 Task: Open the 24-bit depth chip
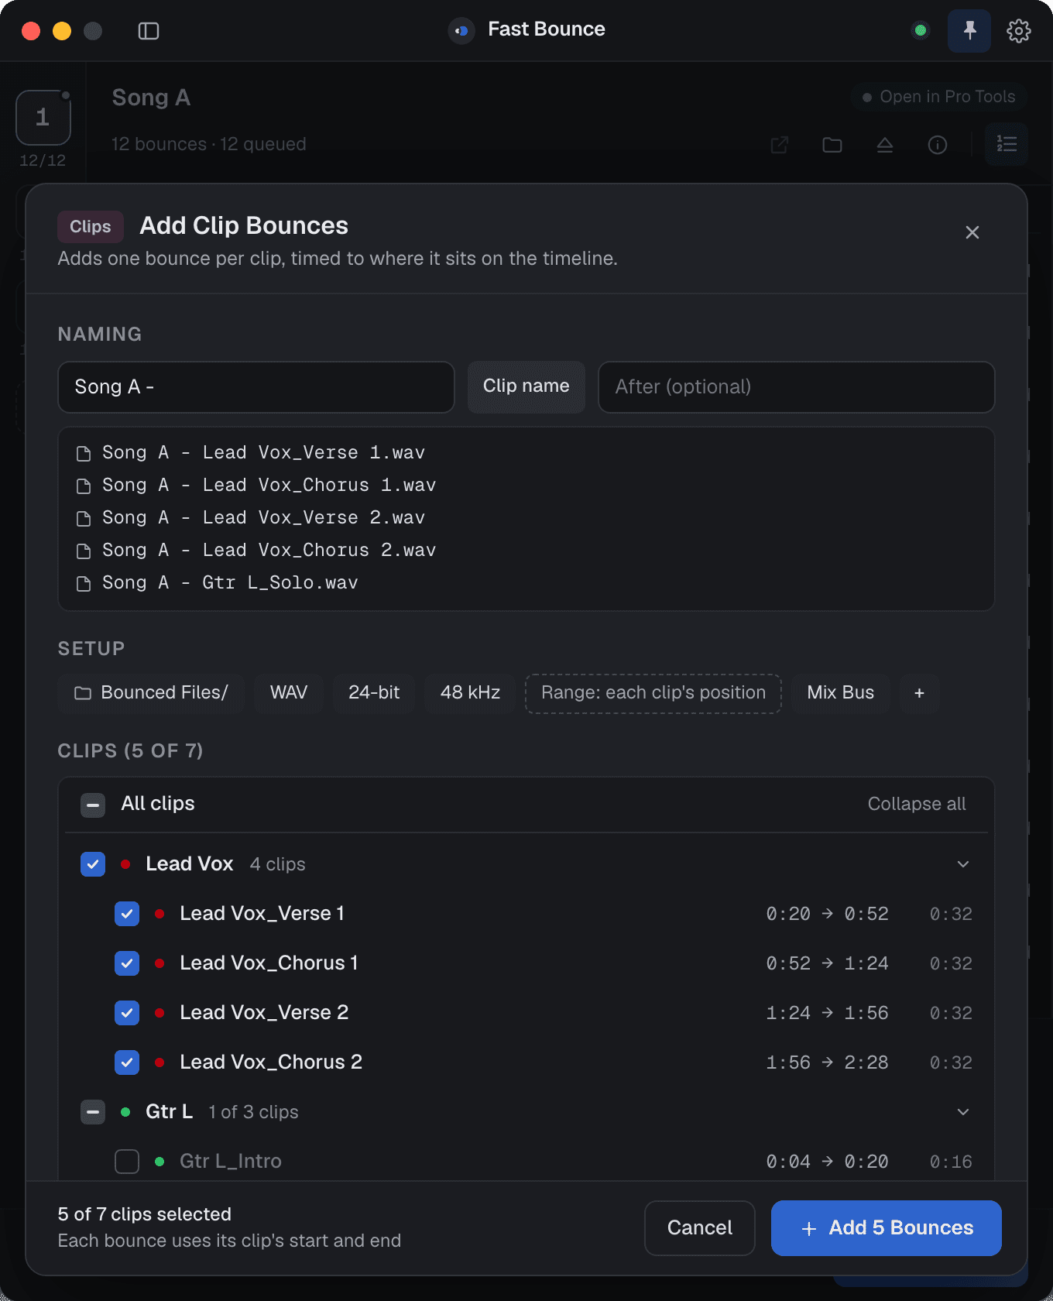click(x=374, y=693)
